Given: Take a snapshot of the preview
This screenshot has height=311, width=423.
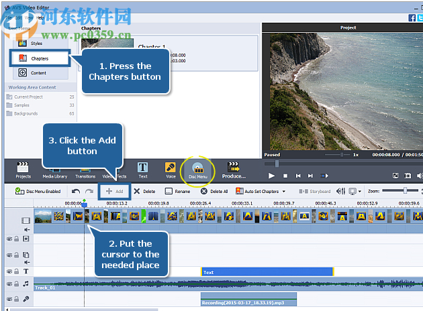Looking at the screenshot, I should tap(408, 176).
